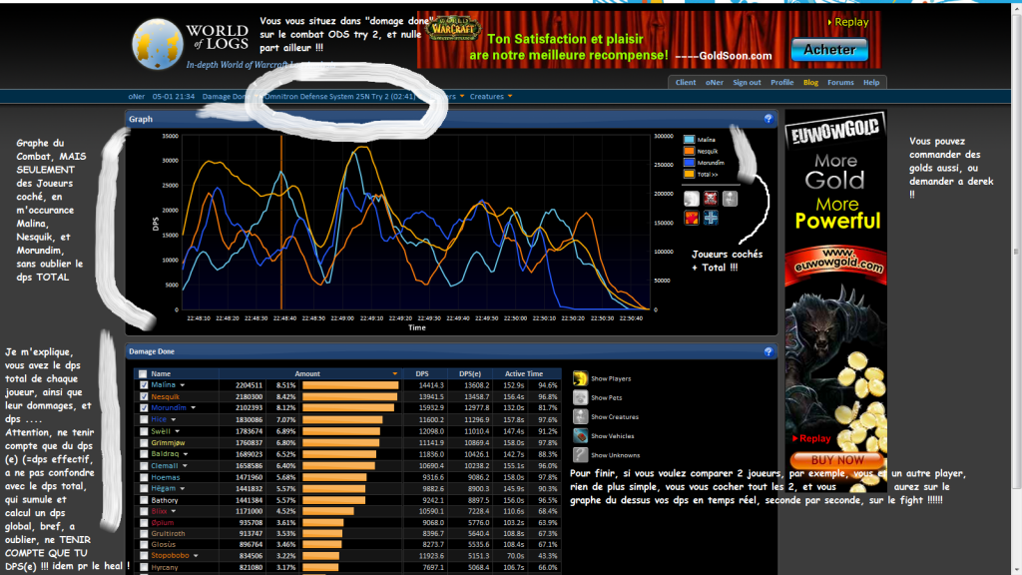Open the Forums menu item
The width and height of the screenshot is (1022, 575).
840,82
